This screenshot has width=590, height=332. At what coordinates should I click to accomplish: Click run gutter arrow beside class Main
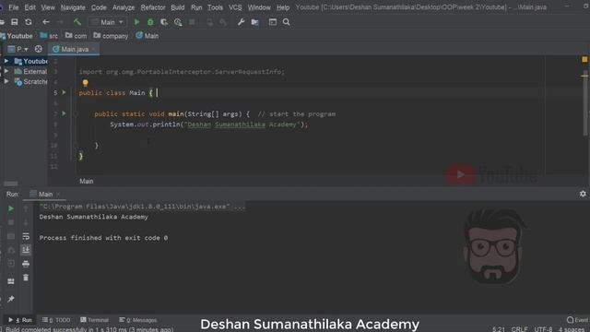coord(64,92)
